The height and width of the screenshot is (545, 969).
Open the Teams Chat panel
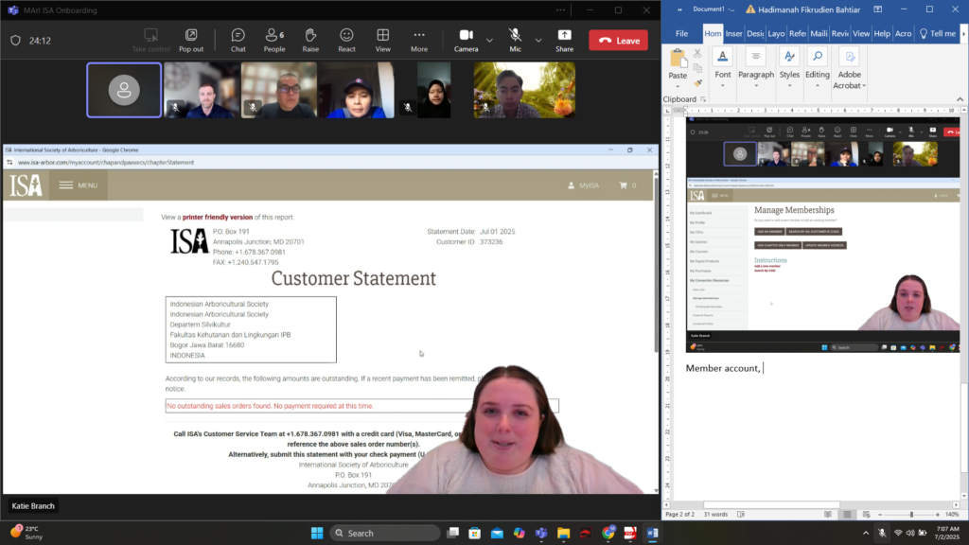tap(238, 40)
